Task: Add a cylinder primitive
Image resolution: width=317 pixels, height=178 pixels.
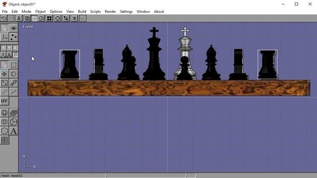Action: point(4,122)
